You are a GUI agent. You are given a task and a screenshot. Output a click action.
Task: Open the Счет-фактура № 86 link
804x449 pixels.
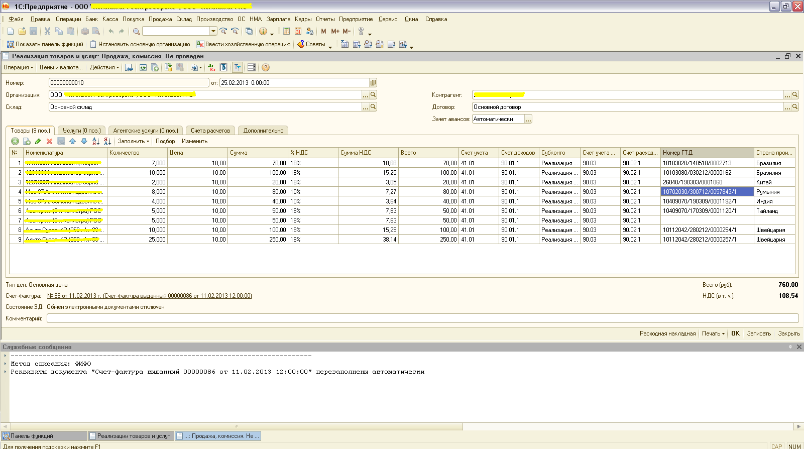tap(149, 296)
